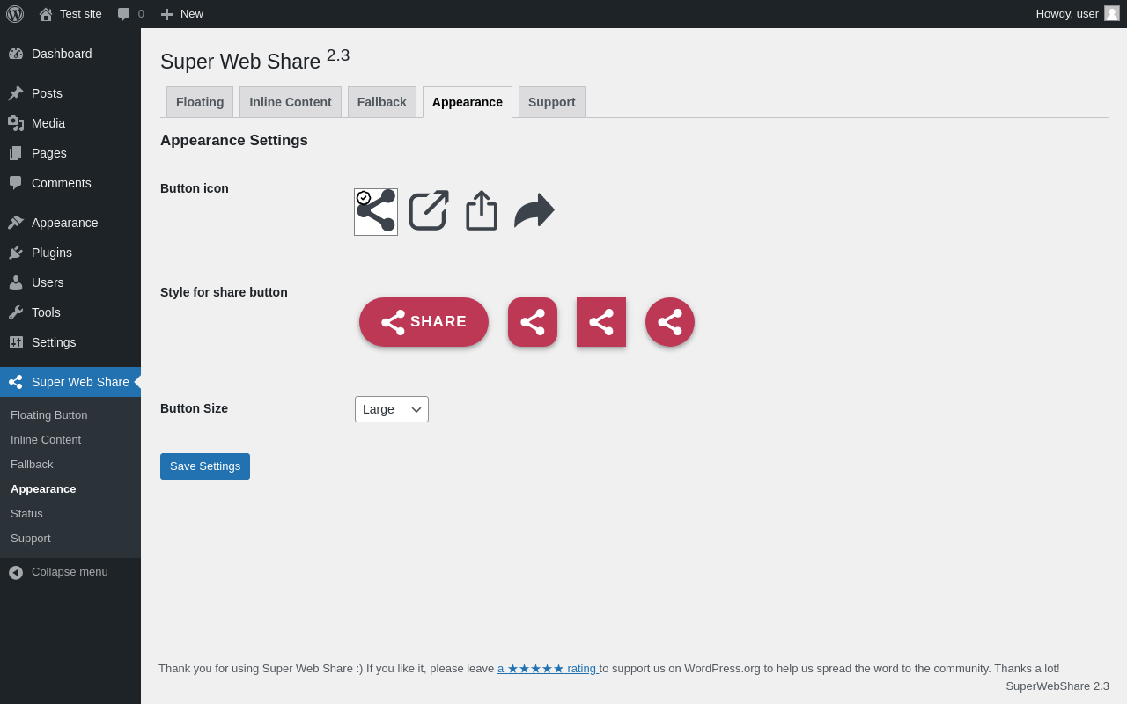The height and width of the screenshot is (704, 1127).
Task: Open the Button Size dropdown
Action: coord(392,409)
